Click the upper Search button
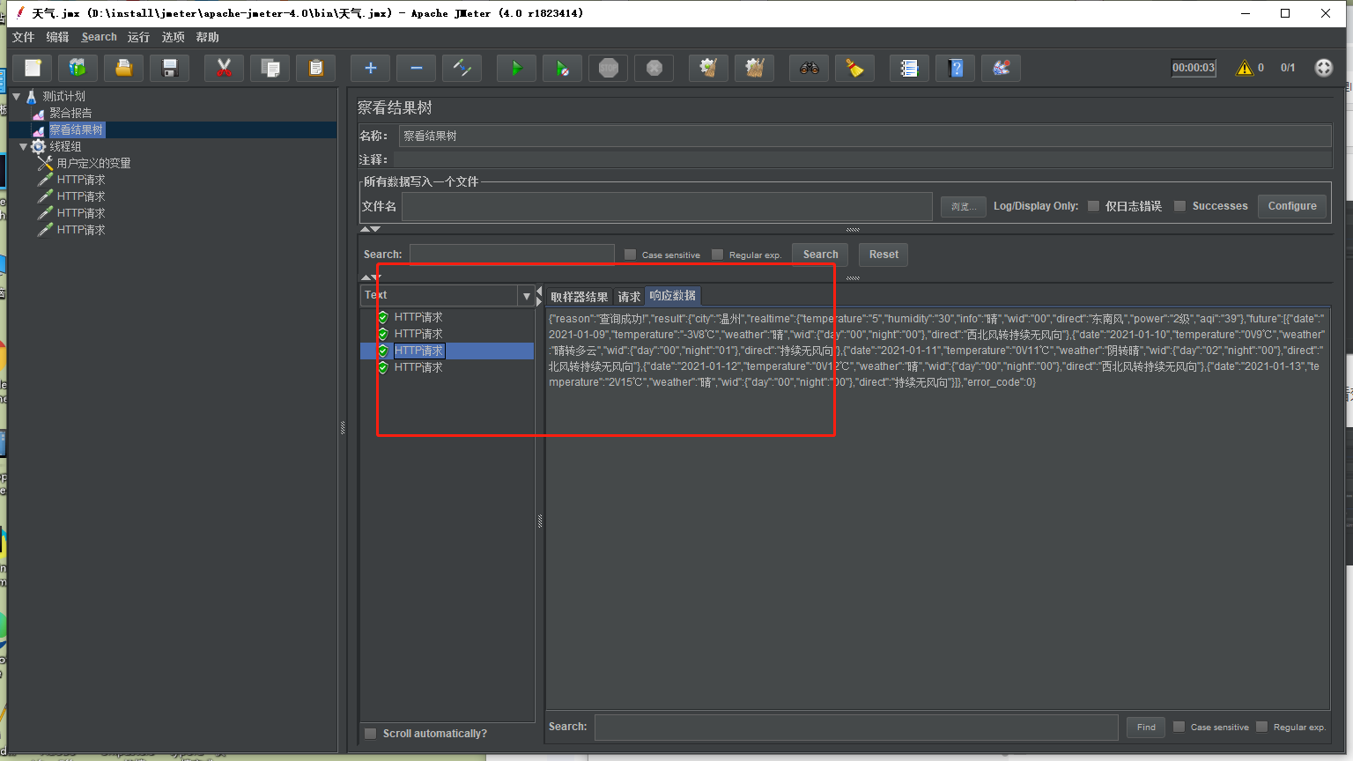Viewport: 1353px width, 761px height. [x=820, y=255]
